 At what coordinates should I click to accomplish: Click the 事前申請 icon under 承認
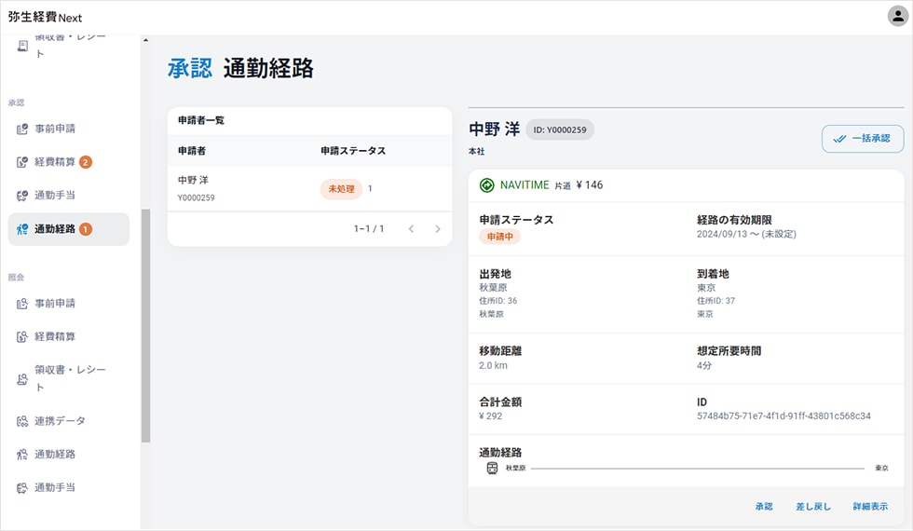22,129
